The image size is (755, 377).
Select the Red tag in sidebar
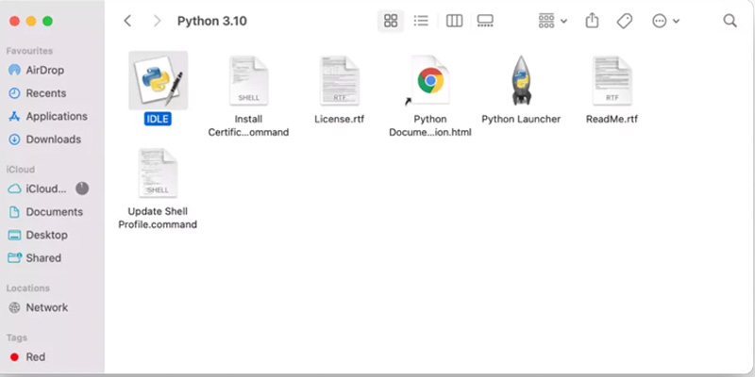[35, 357]
